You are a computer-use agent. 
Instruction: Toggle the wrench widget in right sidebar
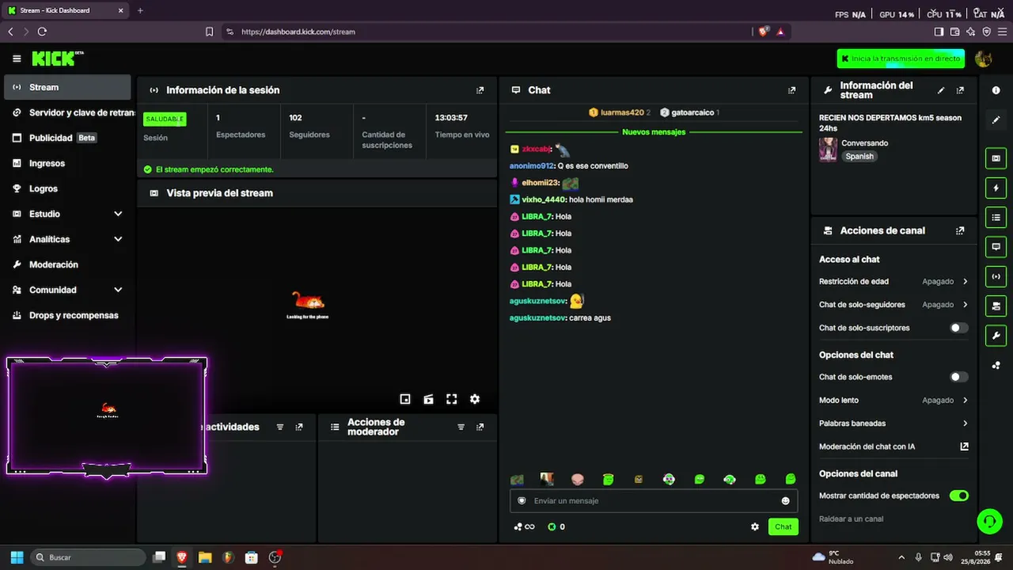[996, 336]
